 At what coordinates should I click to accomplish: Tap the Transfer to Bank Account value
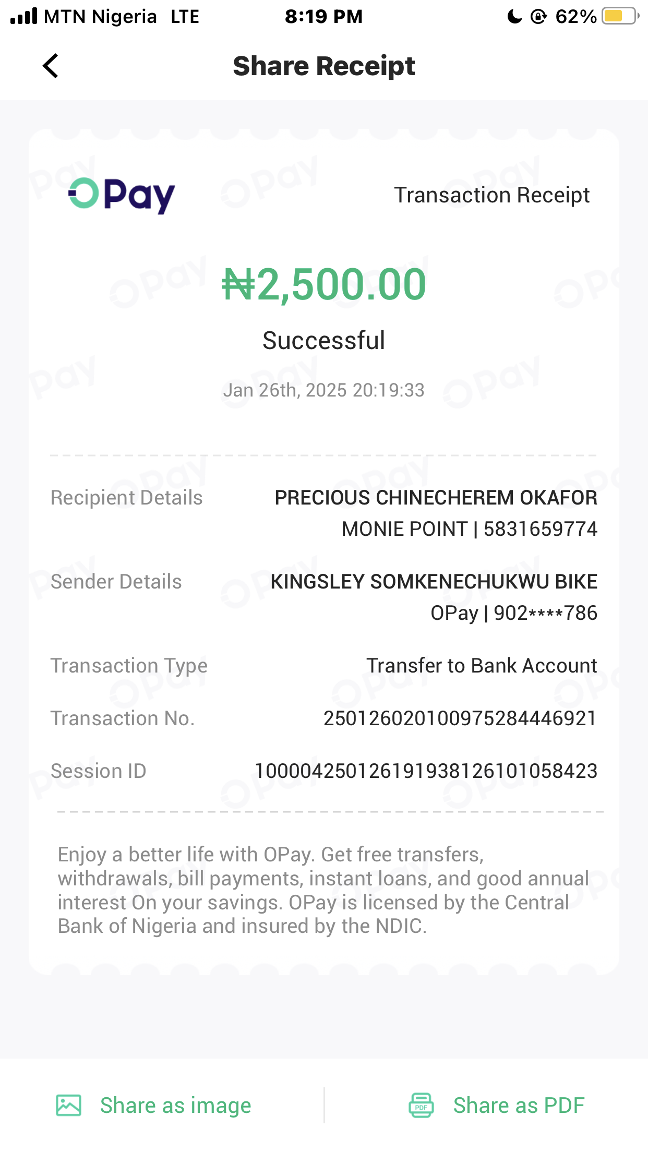click(481, 666)
